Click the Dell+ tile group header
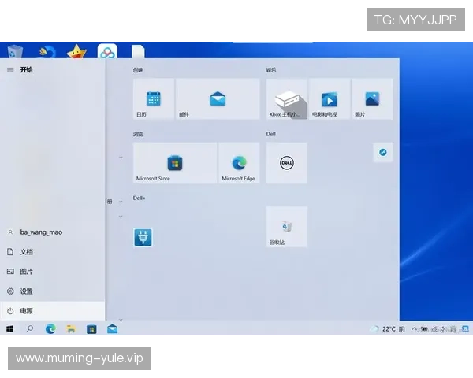The height and width of the screenshot is (378, 473). (139, 198)
